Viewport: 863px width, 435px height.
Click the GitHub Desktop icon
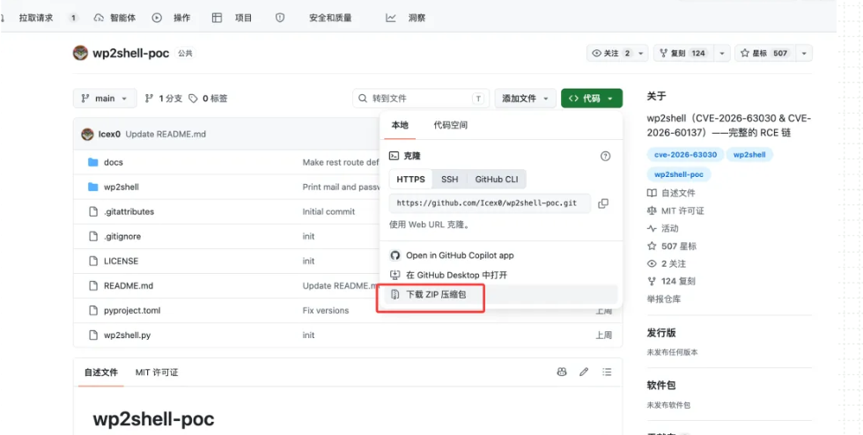click(x=395, y=275)
